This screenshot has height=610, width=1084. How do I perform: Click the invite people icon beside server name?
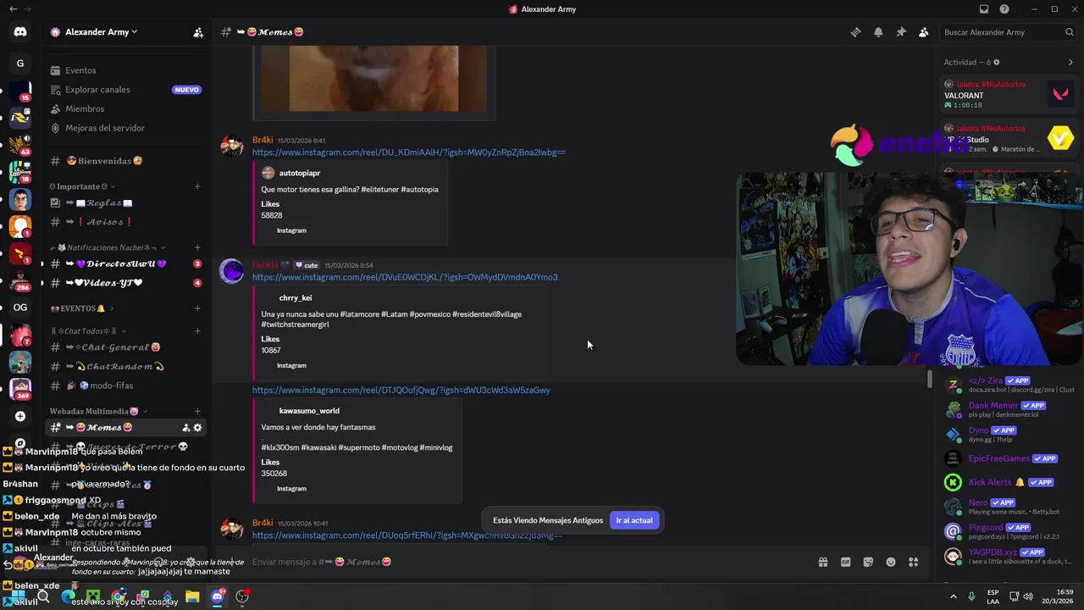tap(198, 32)
